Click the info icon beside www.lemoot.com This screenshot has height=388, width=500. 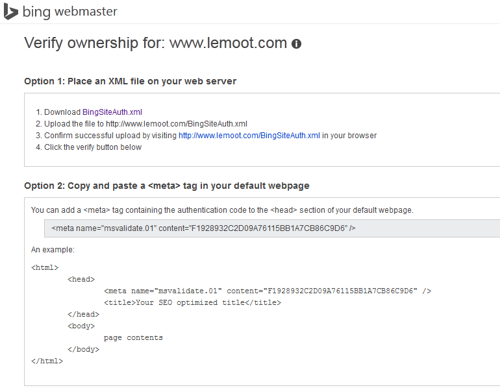click(296, 44)
